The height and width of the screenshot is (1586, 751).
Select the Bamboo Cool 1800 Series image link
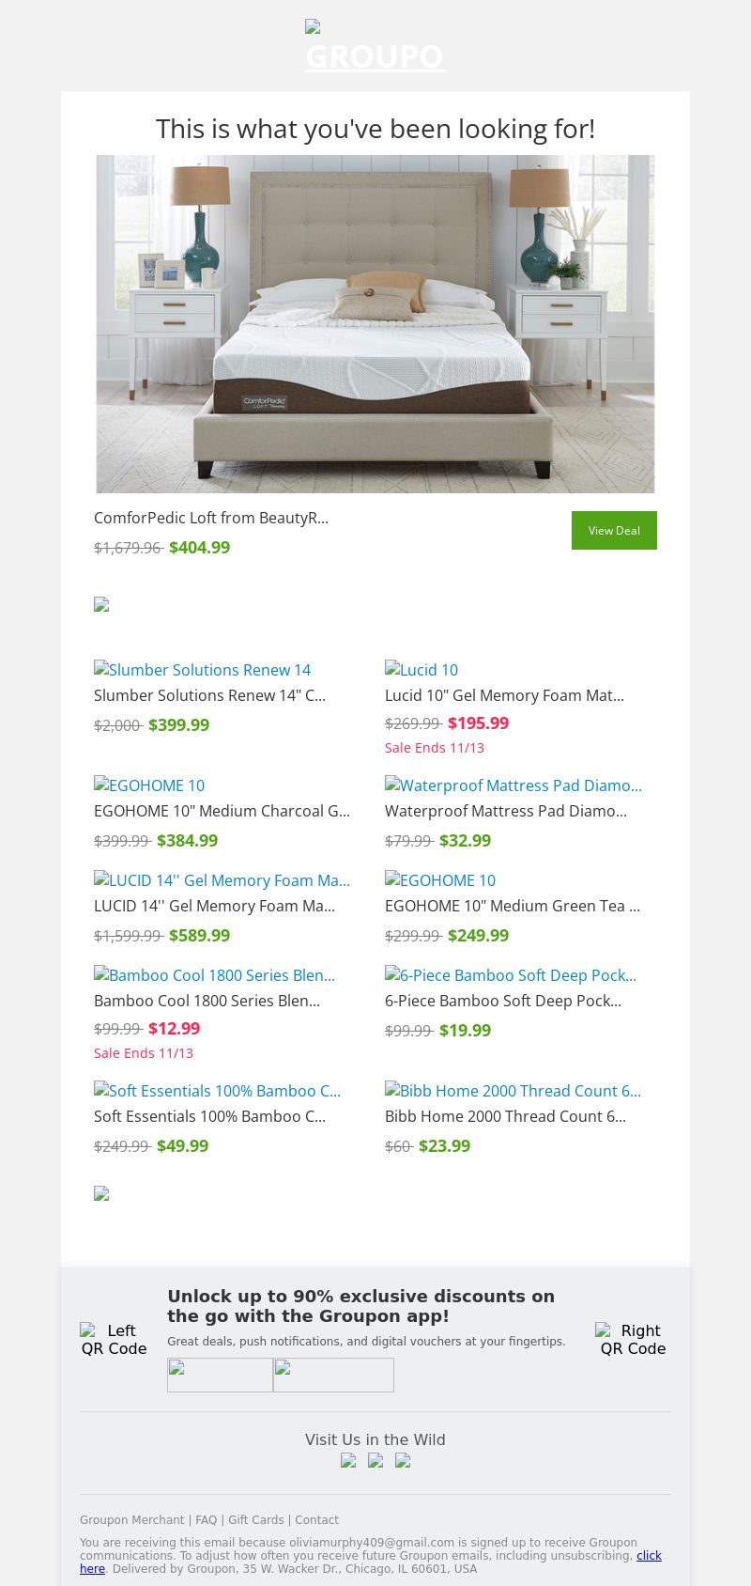point(214,975)
